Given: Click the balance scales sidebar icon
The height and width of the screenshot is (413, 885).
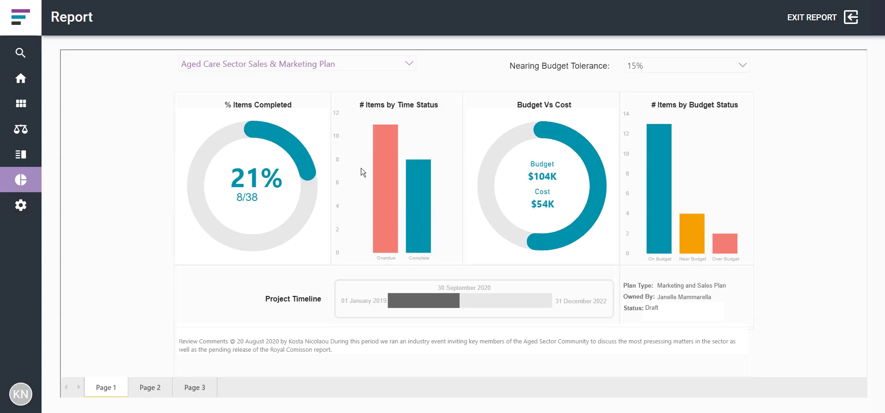Looking at the screenshot, I should 20,129.
